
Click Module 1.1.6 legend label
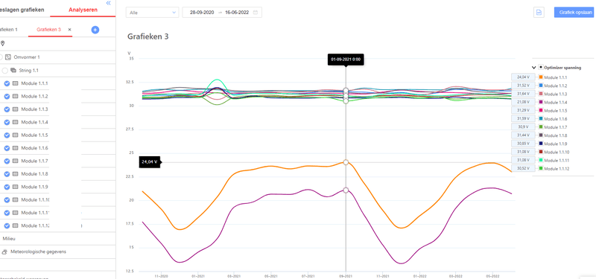click(555, 119)
